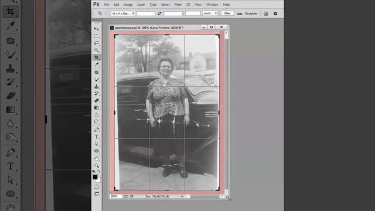This screenshot has height=211, width=375.
Task: Select the Type tool in small toolbar
Action: coord(96,137)
